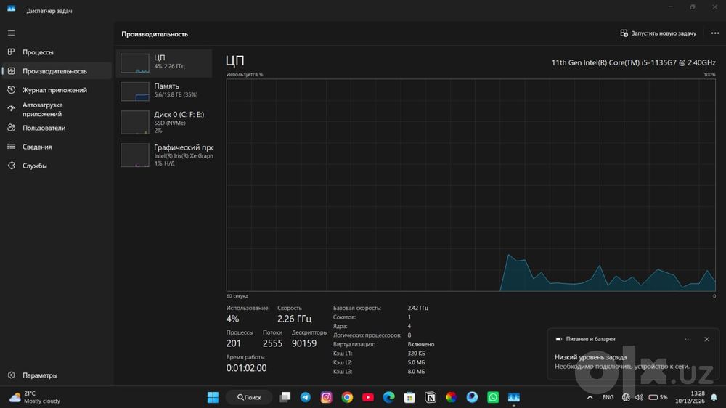
Task: Click the Виртуализация Включено value
Action: click(421, 344)
